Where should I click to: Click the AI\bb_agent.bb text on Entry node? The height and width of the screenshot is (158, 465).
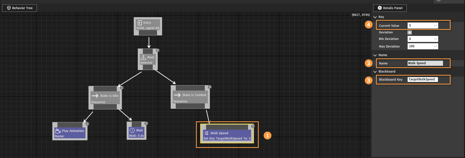point(148,28)
